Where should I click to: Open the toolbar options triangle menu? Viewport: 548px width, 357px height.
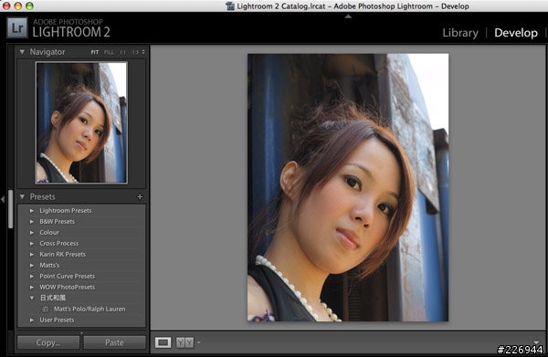[x=536, y=342]
